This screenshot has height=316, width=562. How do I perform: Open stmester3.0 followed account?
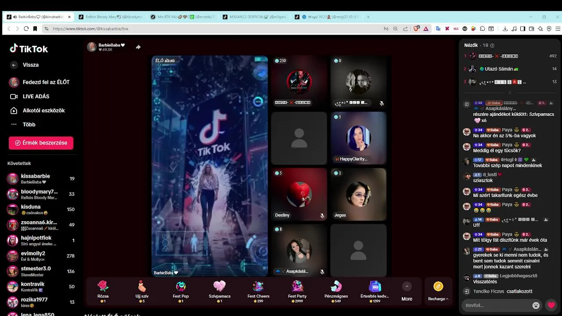click(41, 271)
